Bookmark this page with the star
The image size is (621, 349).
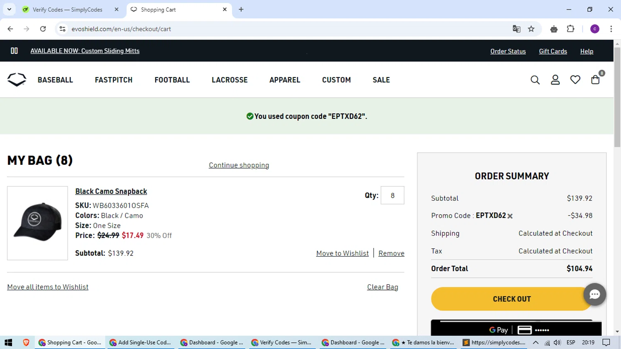click(x=531, y=29)
